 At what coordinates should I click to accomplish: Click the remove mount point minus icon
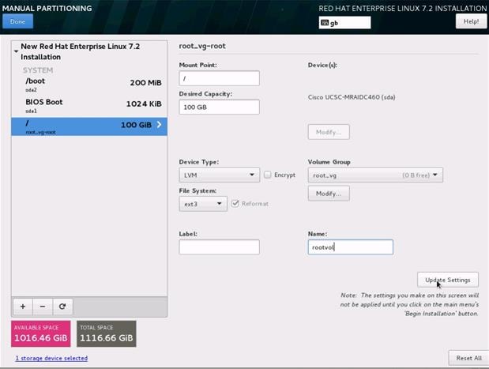point(43,307)
